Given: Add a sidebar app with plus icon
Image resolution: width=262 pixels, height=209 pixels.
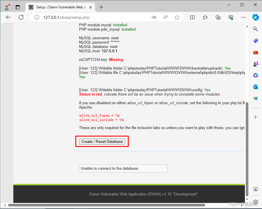Looking at the screenshot, I should tap(256, 117).
